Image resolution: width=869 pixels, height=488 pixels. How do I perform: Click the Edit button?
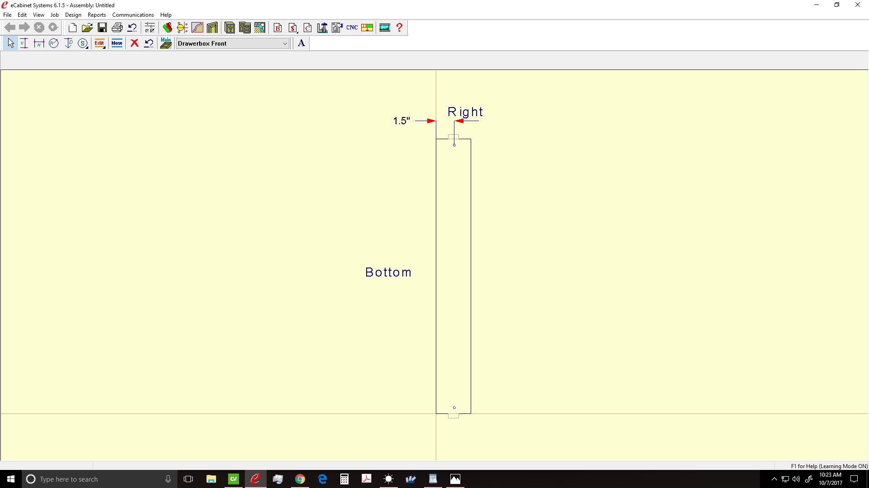pos(100,43)
